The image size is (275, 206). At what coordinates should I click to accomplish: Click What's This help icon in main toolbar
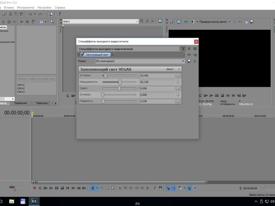(x=59, y=14)
